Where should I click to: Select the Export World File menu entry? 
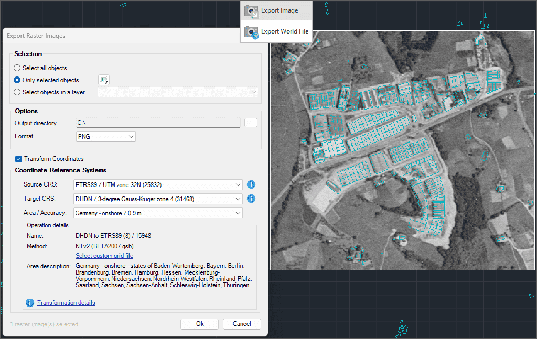[284, 31]
